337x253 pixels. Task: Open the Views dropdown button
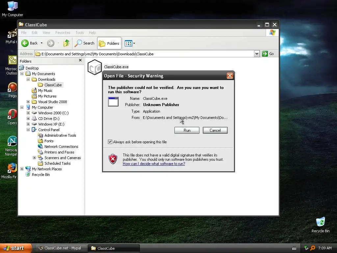130,43
